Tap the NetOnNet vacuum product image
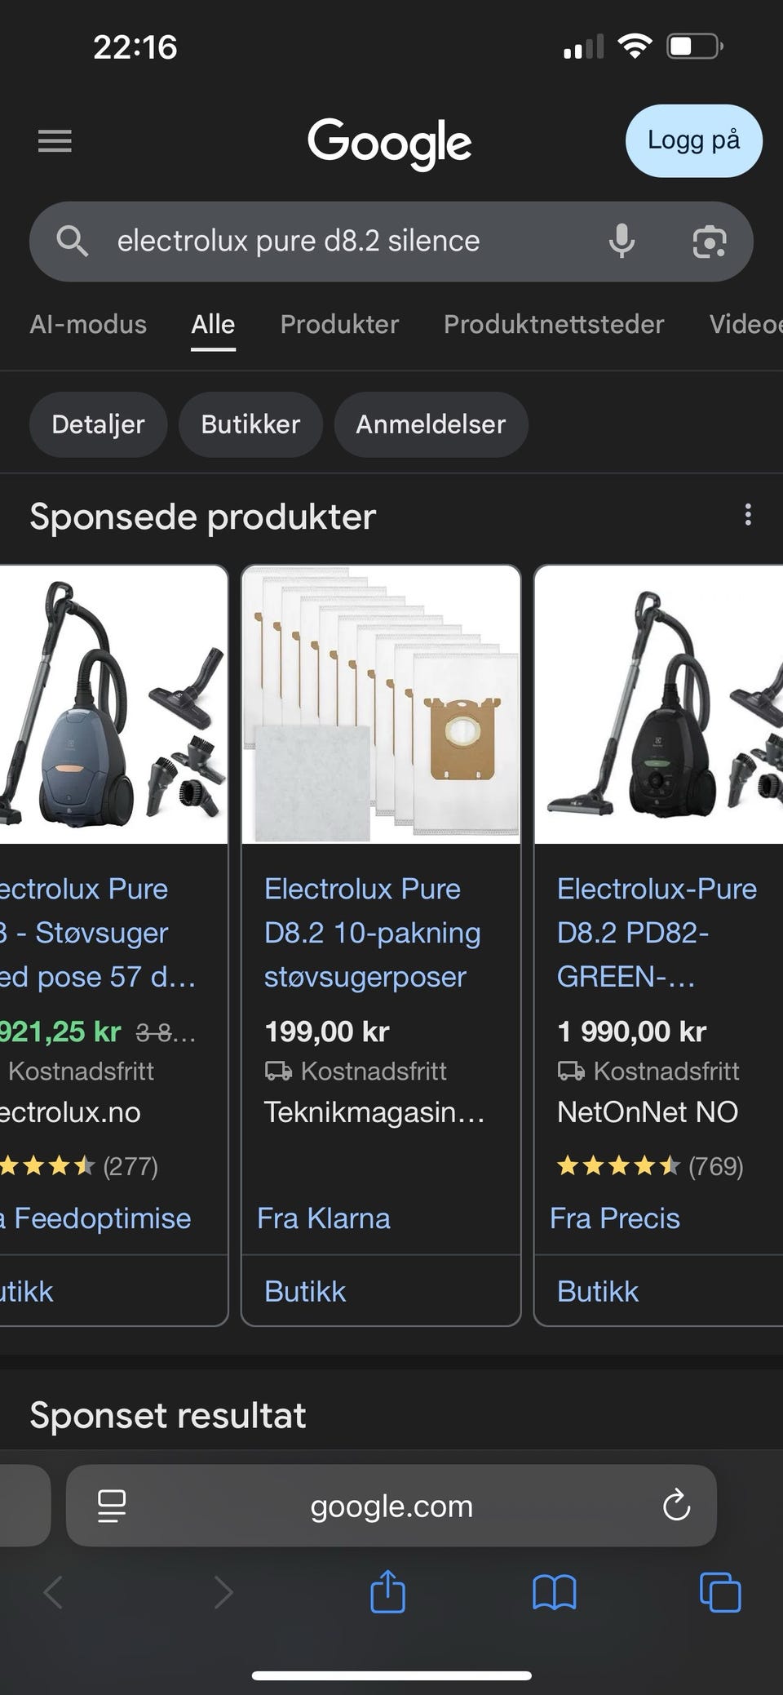Viewport: 783px width, 1695px height. pos(658,704)
